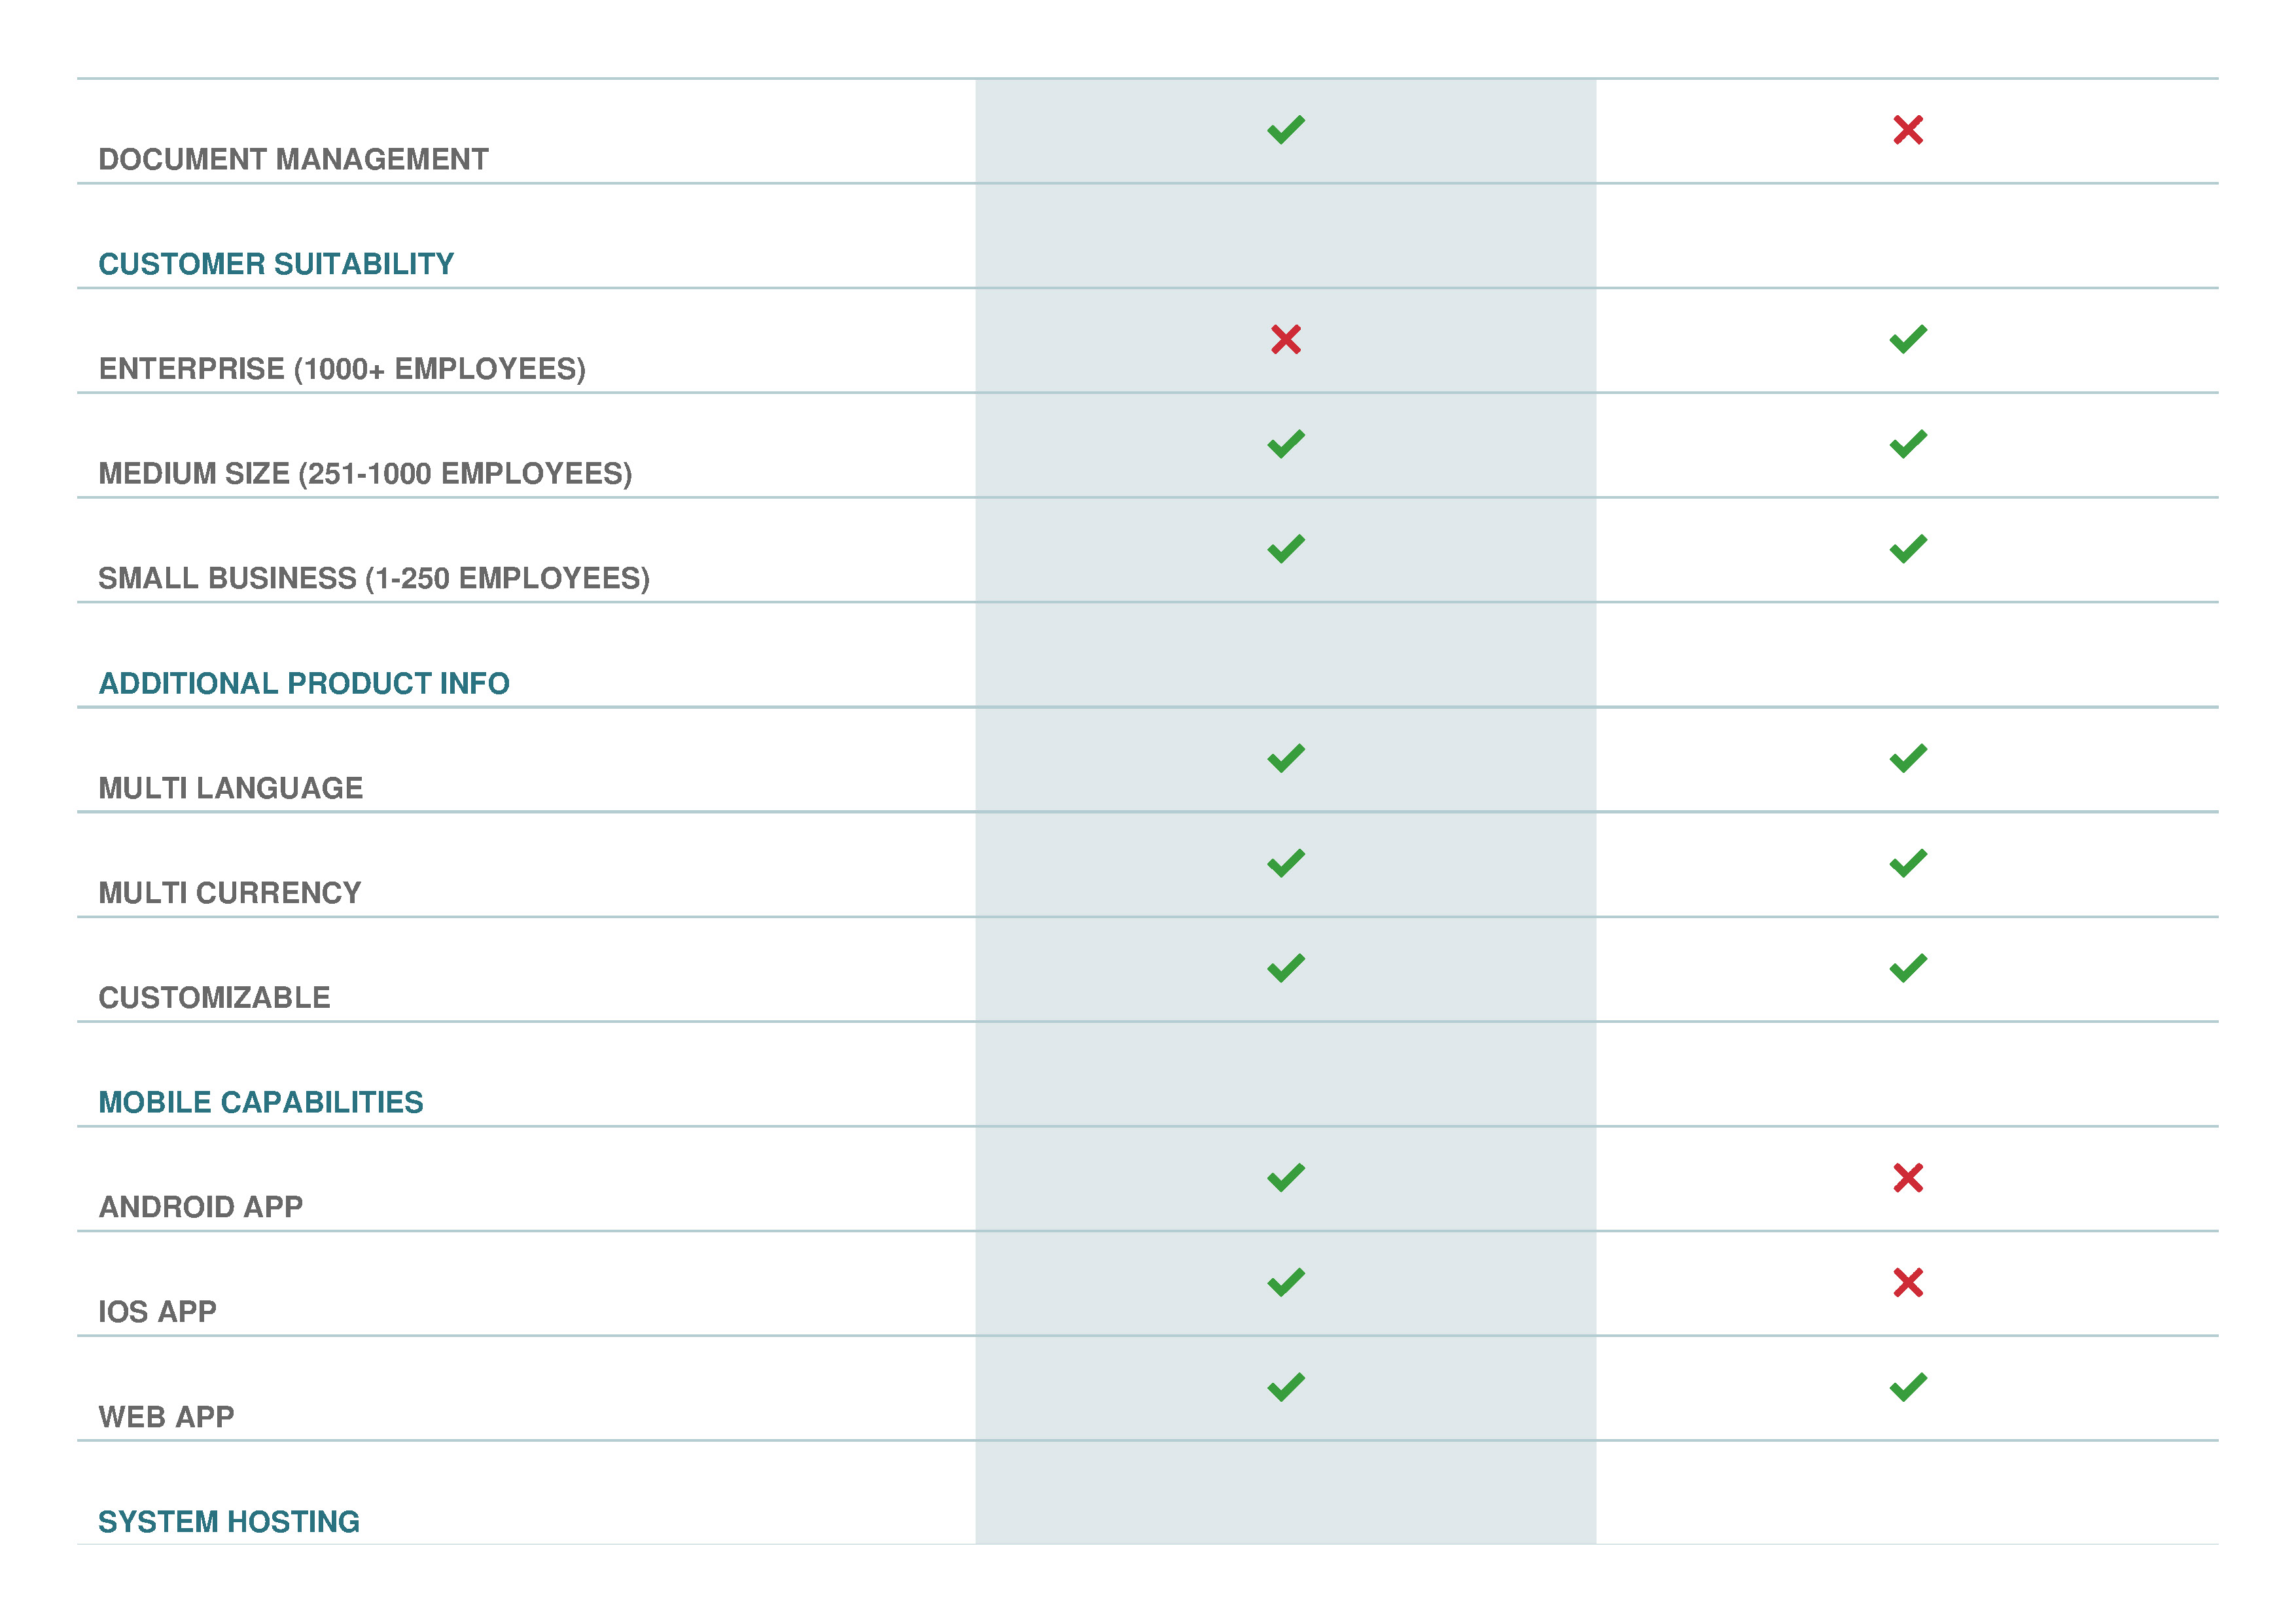Click the green check for Document Management

point(1285,130)
